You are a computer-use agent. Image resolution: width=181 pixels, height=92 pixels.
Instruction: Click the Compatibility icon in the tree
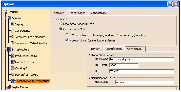(x=12, y=30)
